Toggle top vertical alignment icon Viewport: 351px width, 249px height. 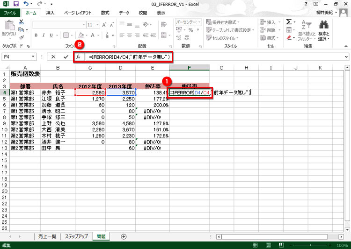point(122,24)
